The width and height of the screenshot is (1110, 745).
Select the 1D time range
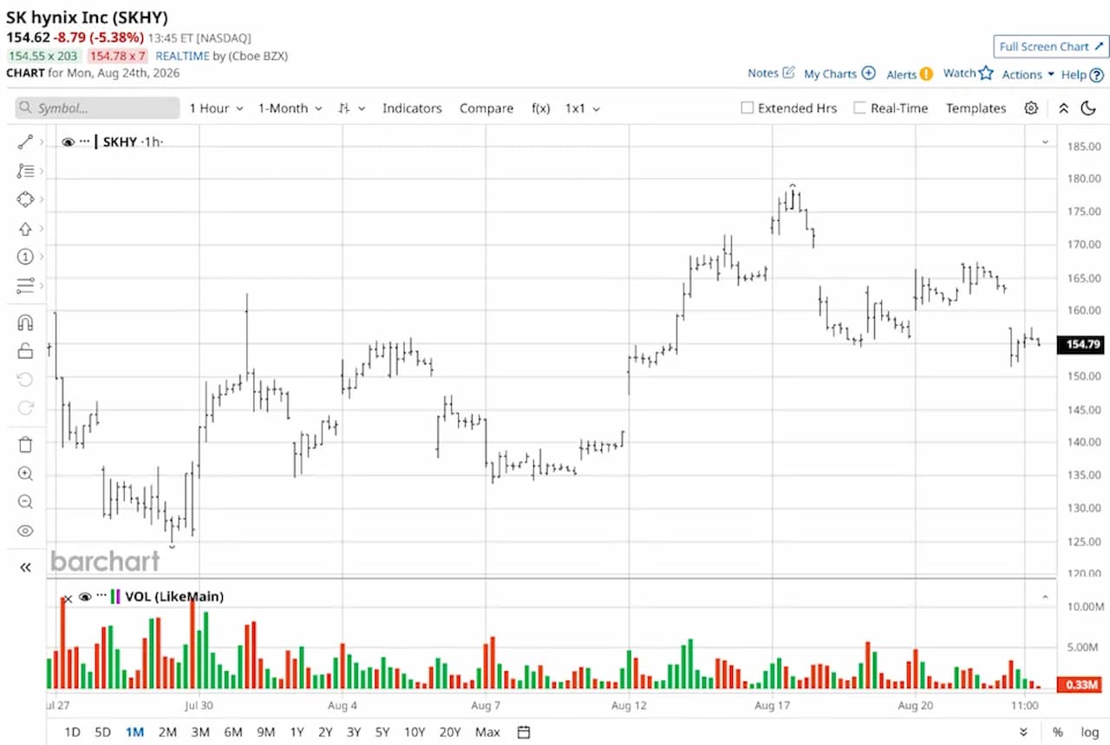(72, 732)
